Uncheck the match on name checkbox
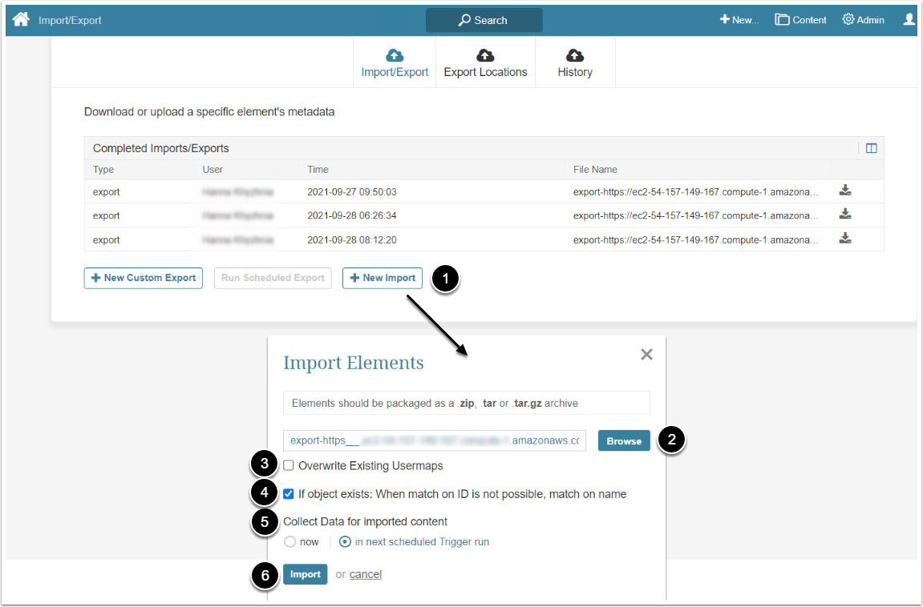 pos(289,493)
